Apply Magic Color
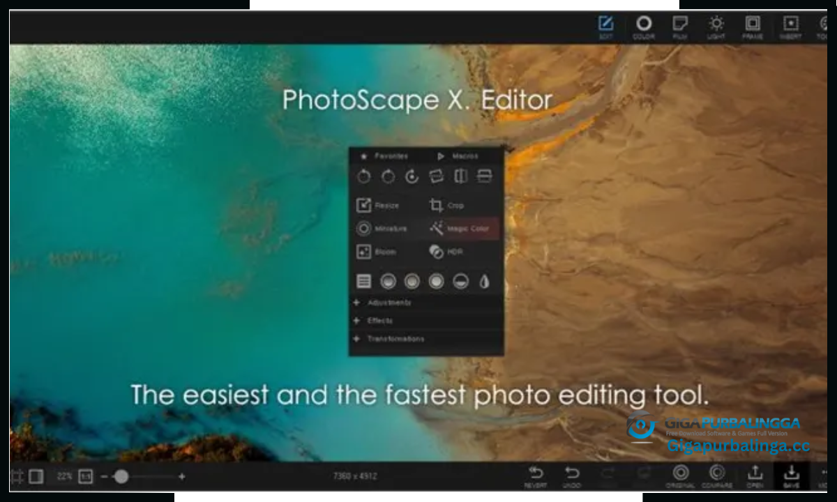837x502 pixels. (460, 228)
